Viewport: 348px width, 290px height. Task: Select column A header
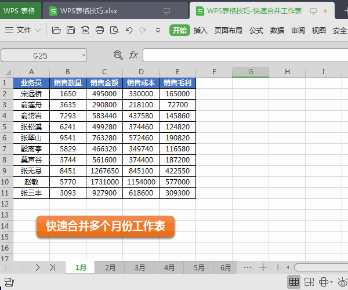point(31,72)
